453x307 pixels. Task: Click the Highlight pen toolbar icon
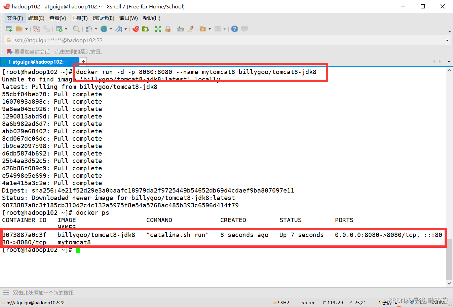pos(190,29)
